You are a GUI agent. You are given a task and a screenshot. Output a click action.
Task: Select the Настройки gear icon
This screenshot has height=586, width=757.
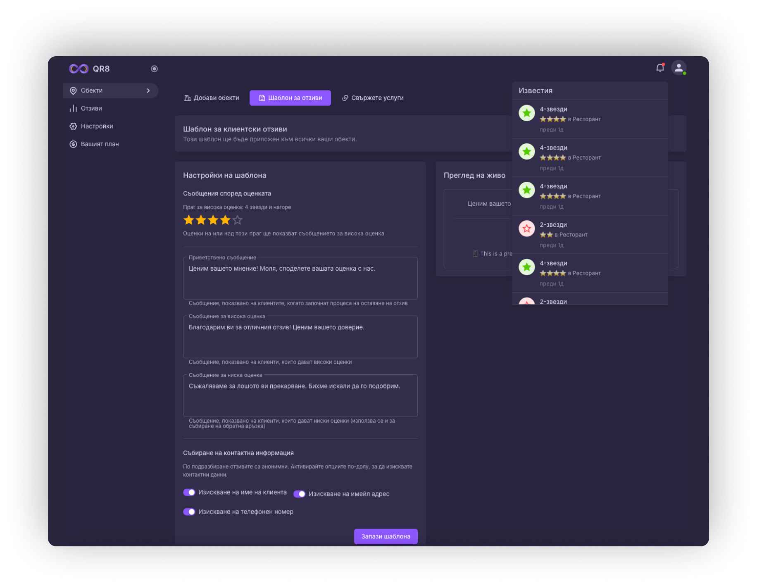point(73,126)
